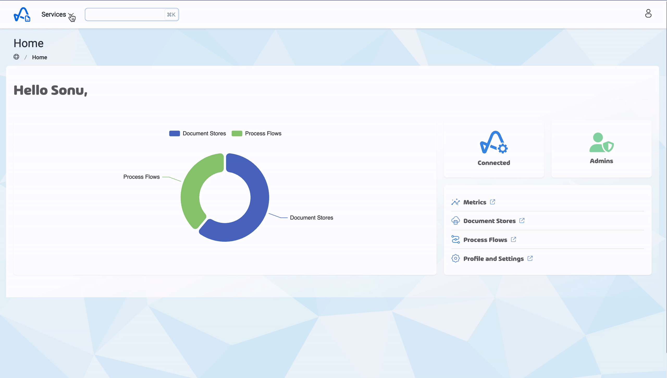Toggle Document Stores legend swatch
Image resolution: width=667 pixels, height=378 pixels.
pos(174,133)
